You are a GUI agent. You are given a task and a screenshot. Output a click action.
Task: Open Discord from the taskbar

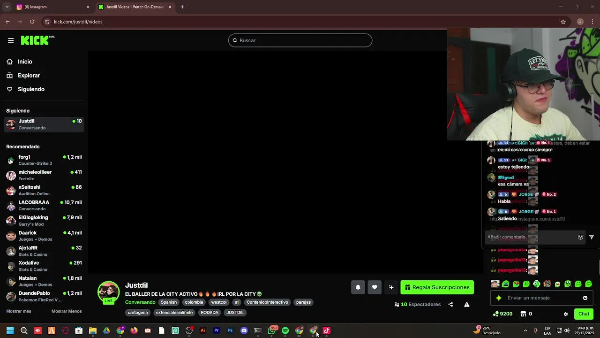(244, 330)
